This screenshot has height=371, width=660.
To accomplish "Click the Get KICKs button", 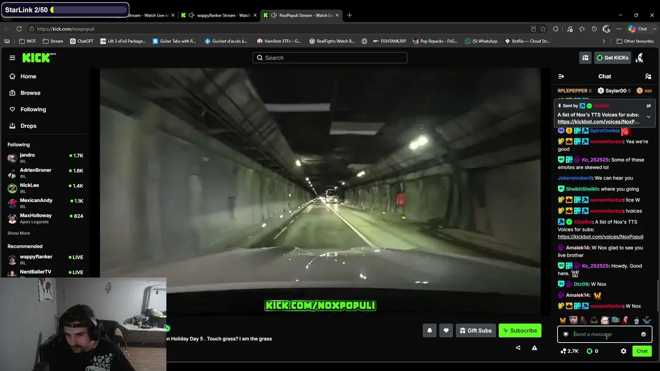I will 613,58.
